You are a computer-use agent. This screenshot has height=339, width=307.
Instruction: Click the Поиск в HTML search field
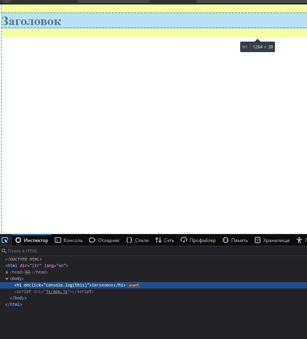pos(153,251)
